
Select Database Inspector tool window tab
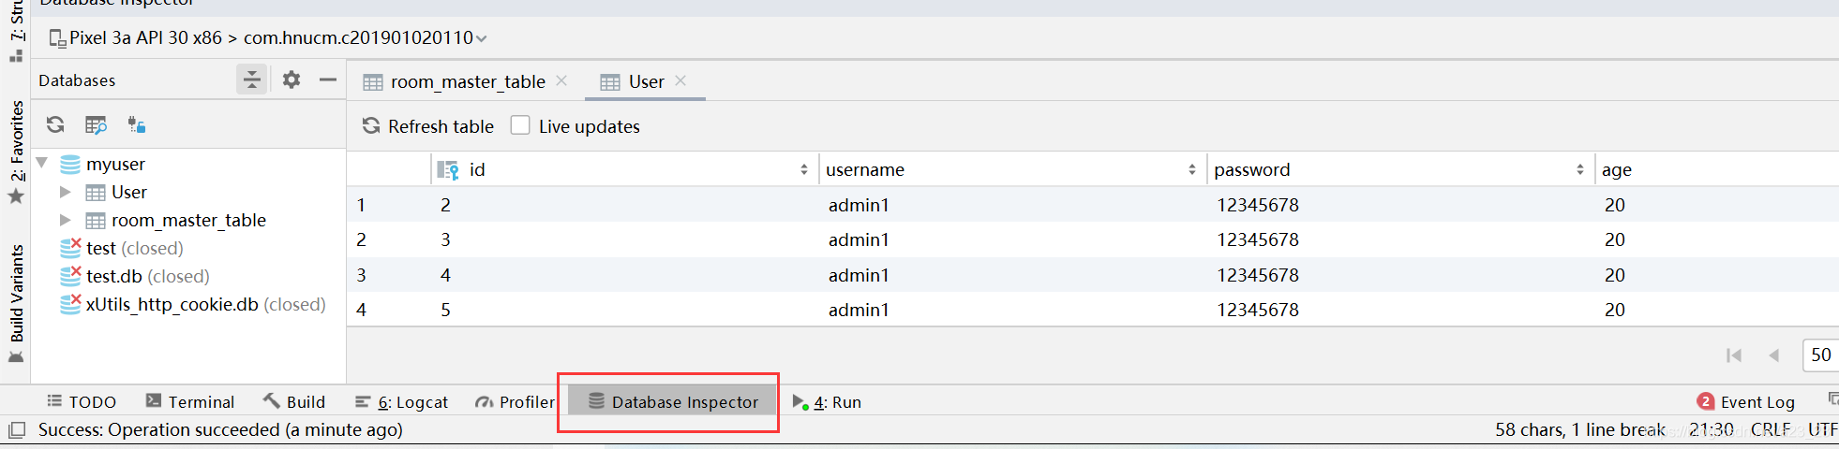pos(672,401)
